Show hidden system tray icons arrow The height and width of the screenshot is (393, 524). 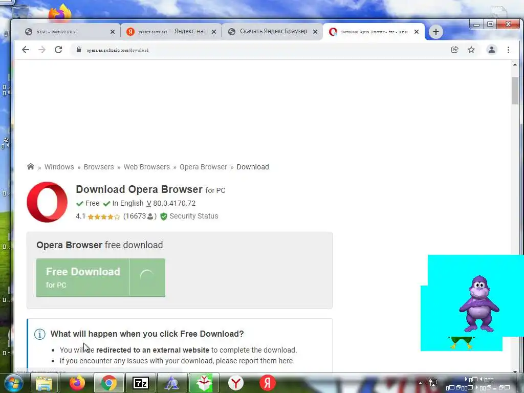click(x=421, y=383)
